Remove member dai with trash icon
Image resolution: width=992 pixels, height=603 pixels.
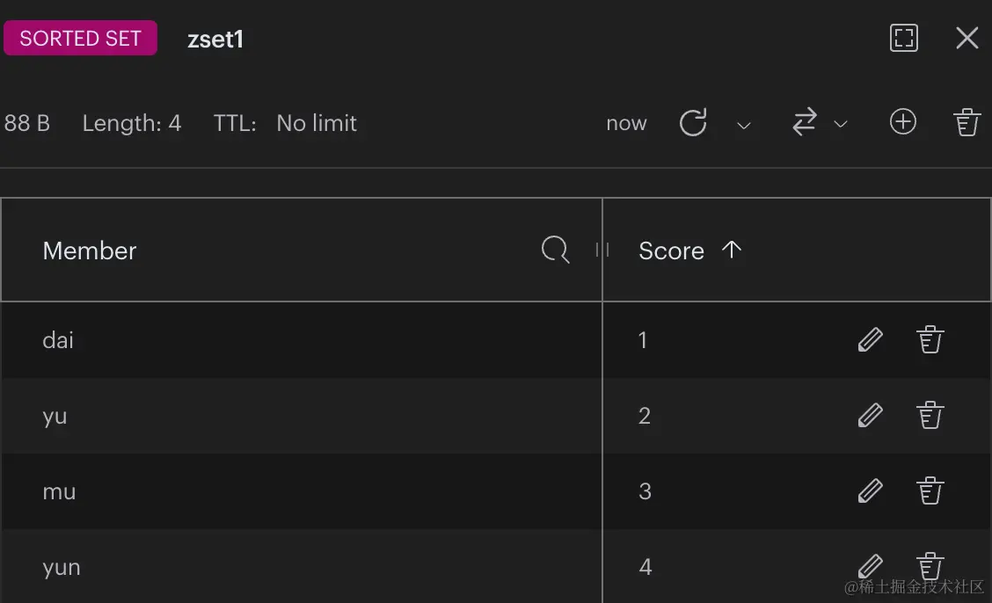930,339
